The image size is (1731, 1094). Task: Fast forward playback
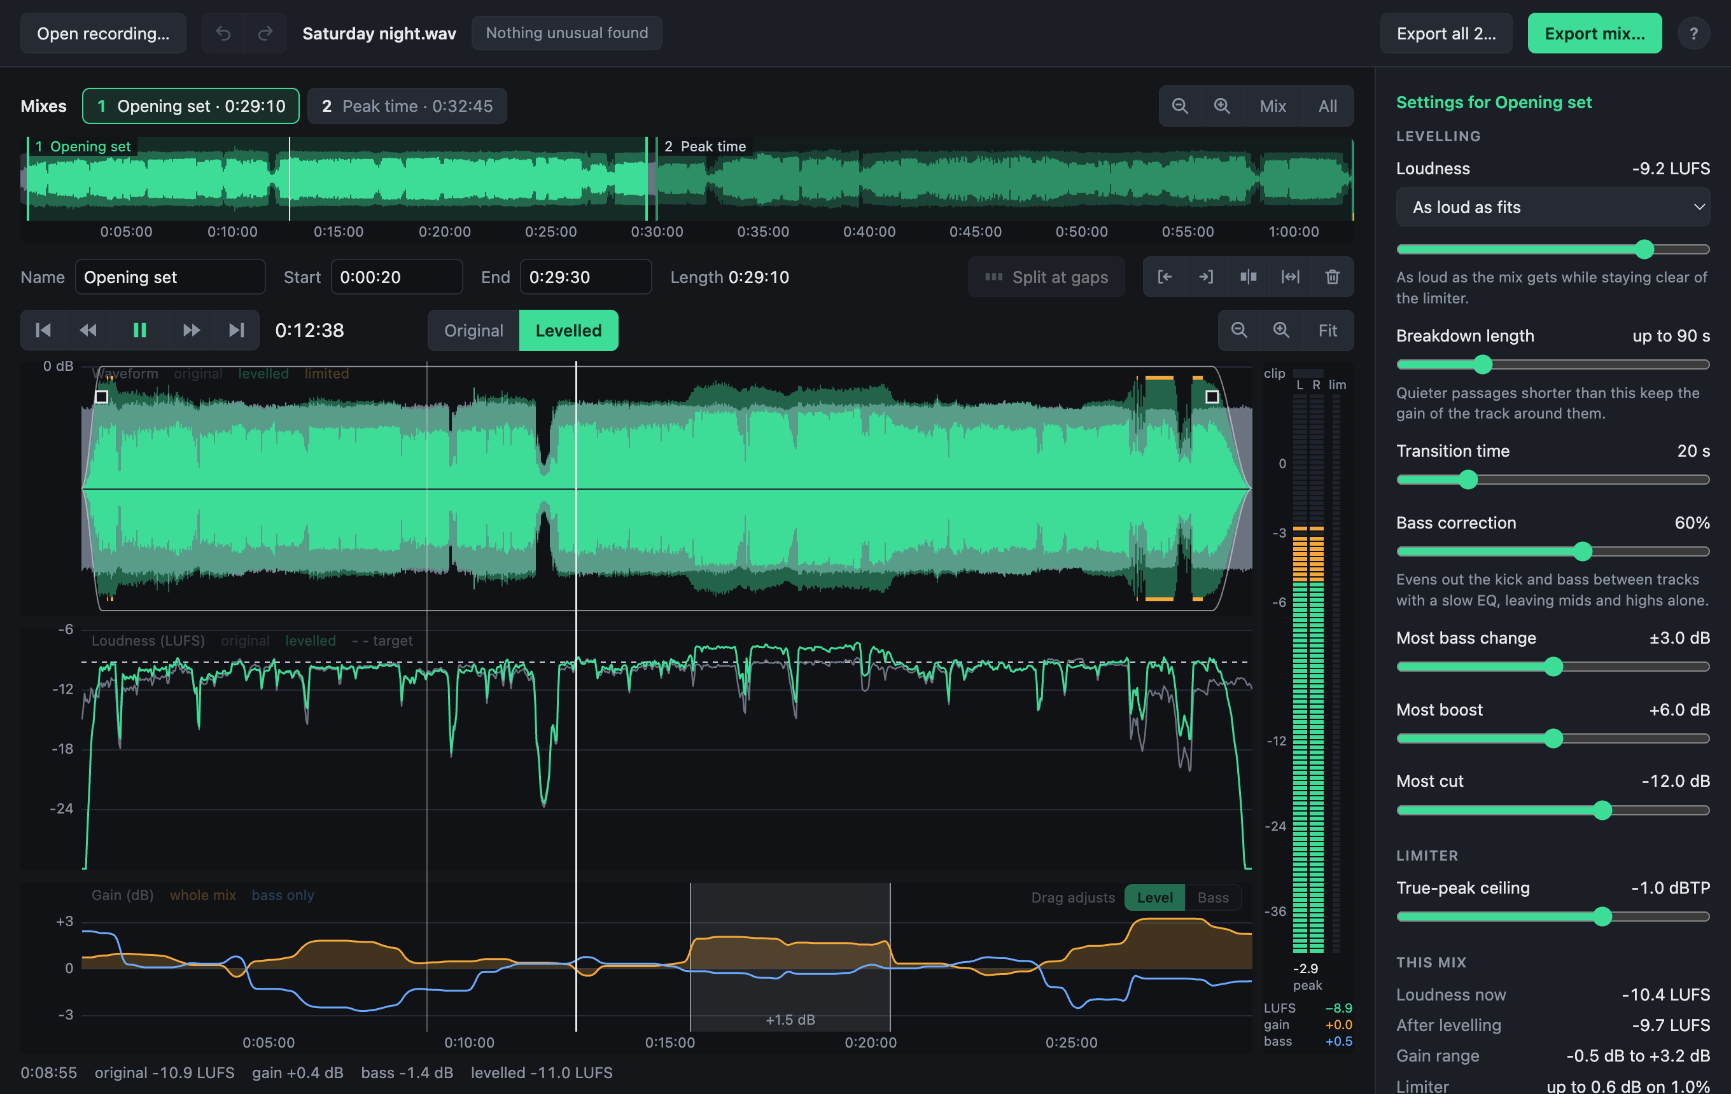coord(191,331)
